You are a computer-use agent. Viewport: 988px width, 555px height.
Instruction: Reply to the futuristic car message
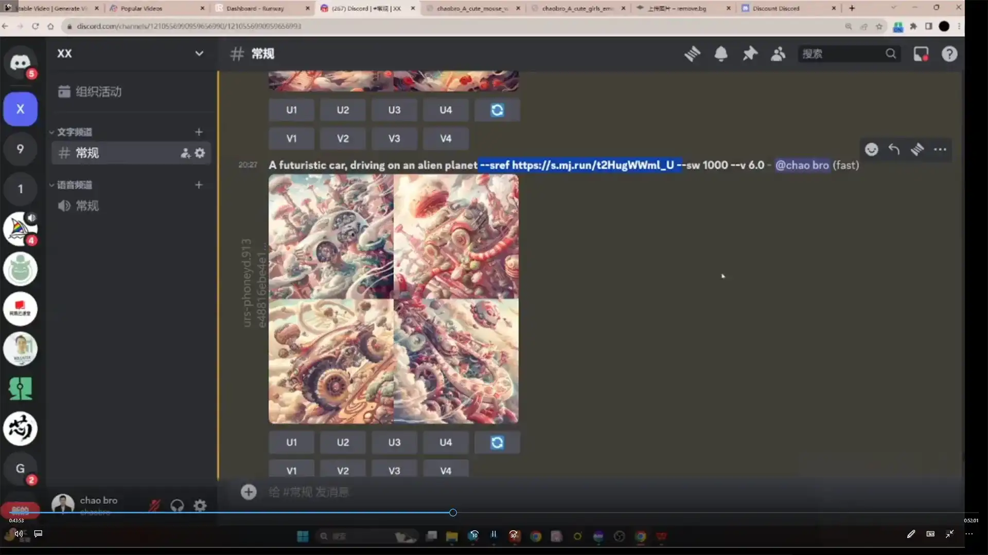pos(894,149)
